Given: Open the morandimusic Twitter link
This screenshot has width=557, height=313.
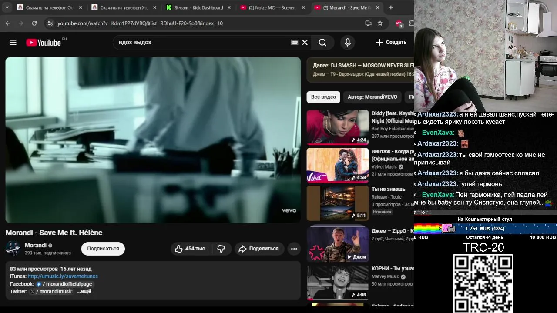Looking at the screenshot, I should tap(51, 291).
